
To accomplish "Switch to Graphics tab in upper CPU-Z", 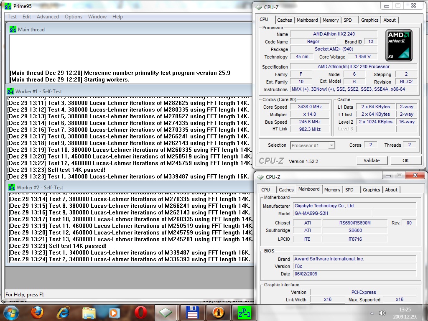I will pos(369,20).
